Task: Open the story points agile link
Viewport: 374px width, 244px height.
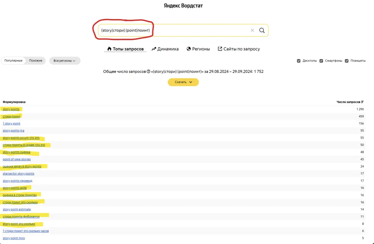Action: coord(15,188)
